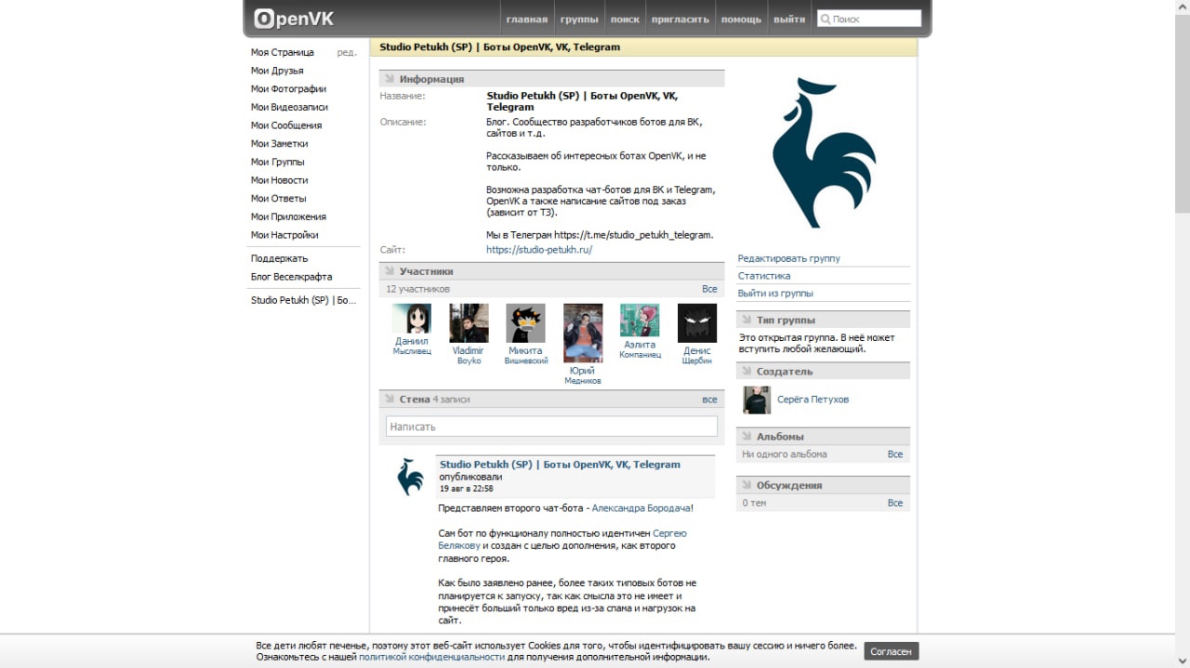Image resolution: width=1190 pixels, height=668 pixels.
Task: Open Аэлита Компаниец's avatar
Action: (640, 321)
